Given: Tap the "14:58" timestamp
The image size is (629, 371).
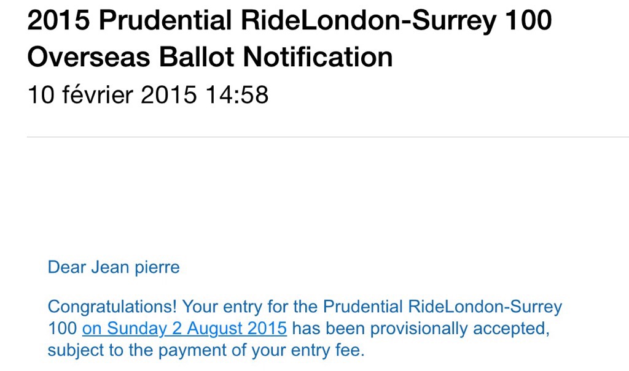Looking at the screenshot, I should pos(236,95).
